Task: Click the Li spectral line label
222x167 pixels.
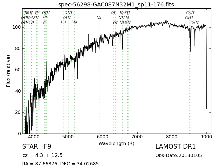Action: click(127, 18)
